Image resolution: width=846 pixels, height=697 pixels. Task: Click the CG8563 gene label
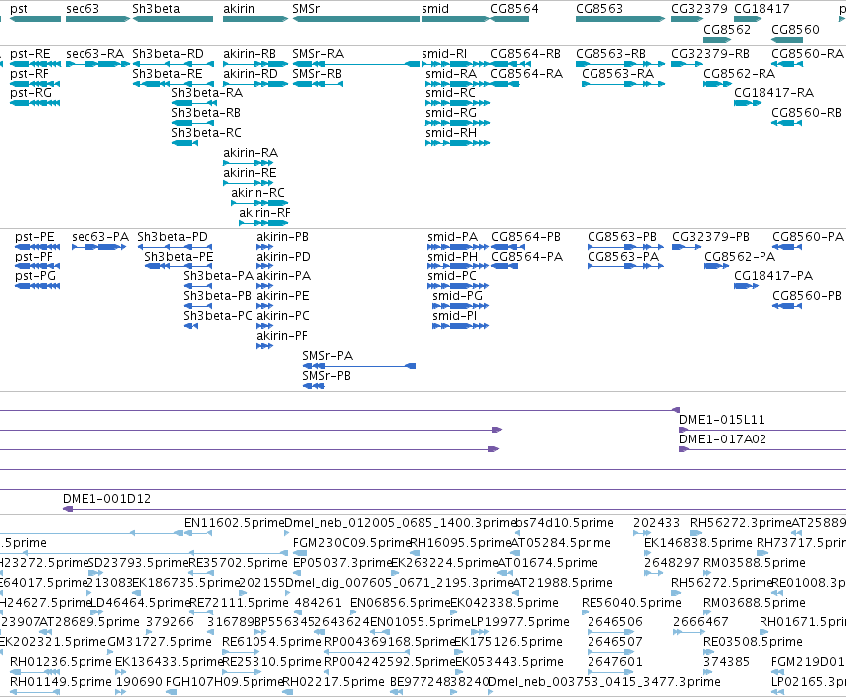click(599, 9)
